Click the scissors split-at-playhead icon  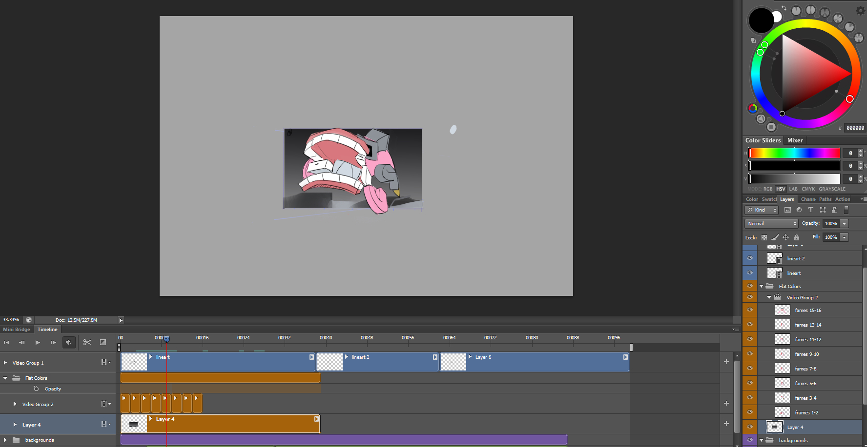click(87, 342)
